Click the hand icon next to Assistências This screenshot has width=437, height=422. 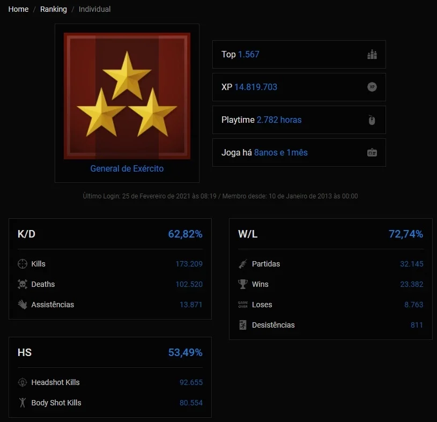(x=23, y=305)
